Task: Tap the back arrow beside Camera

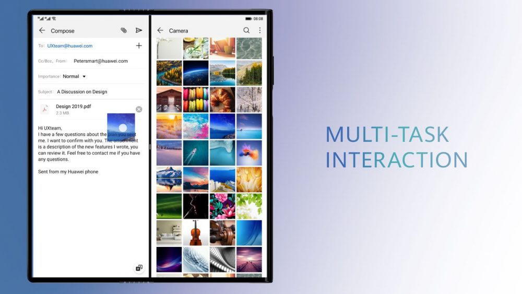Action: coord(160,31)
